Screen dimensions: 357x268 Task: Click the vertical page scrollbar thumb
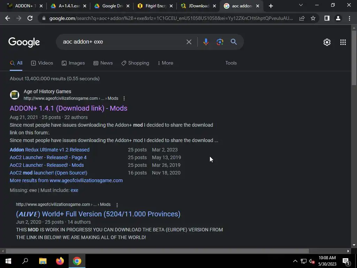[354, 58]
